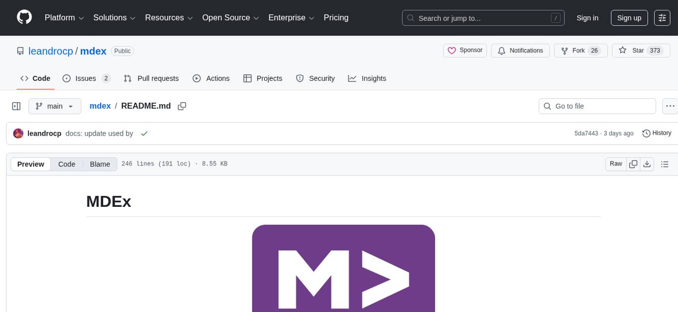Image resolution: width=678 pixels, height=312 pixels.
Task: Click leandrocp's profile avatar
Action: pos(18,134)
